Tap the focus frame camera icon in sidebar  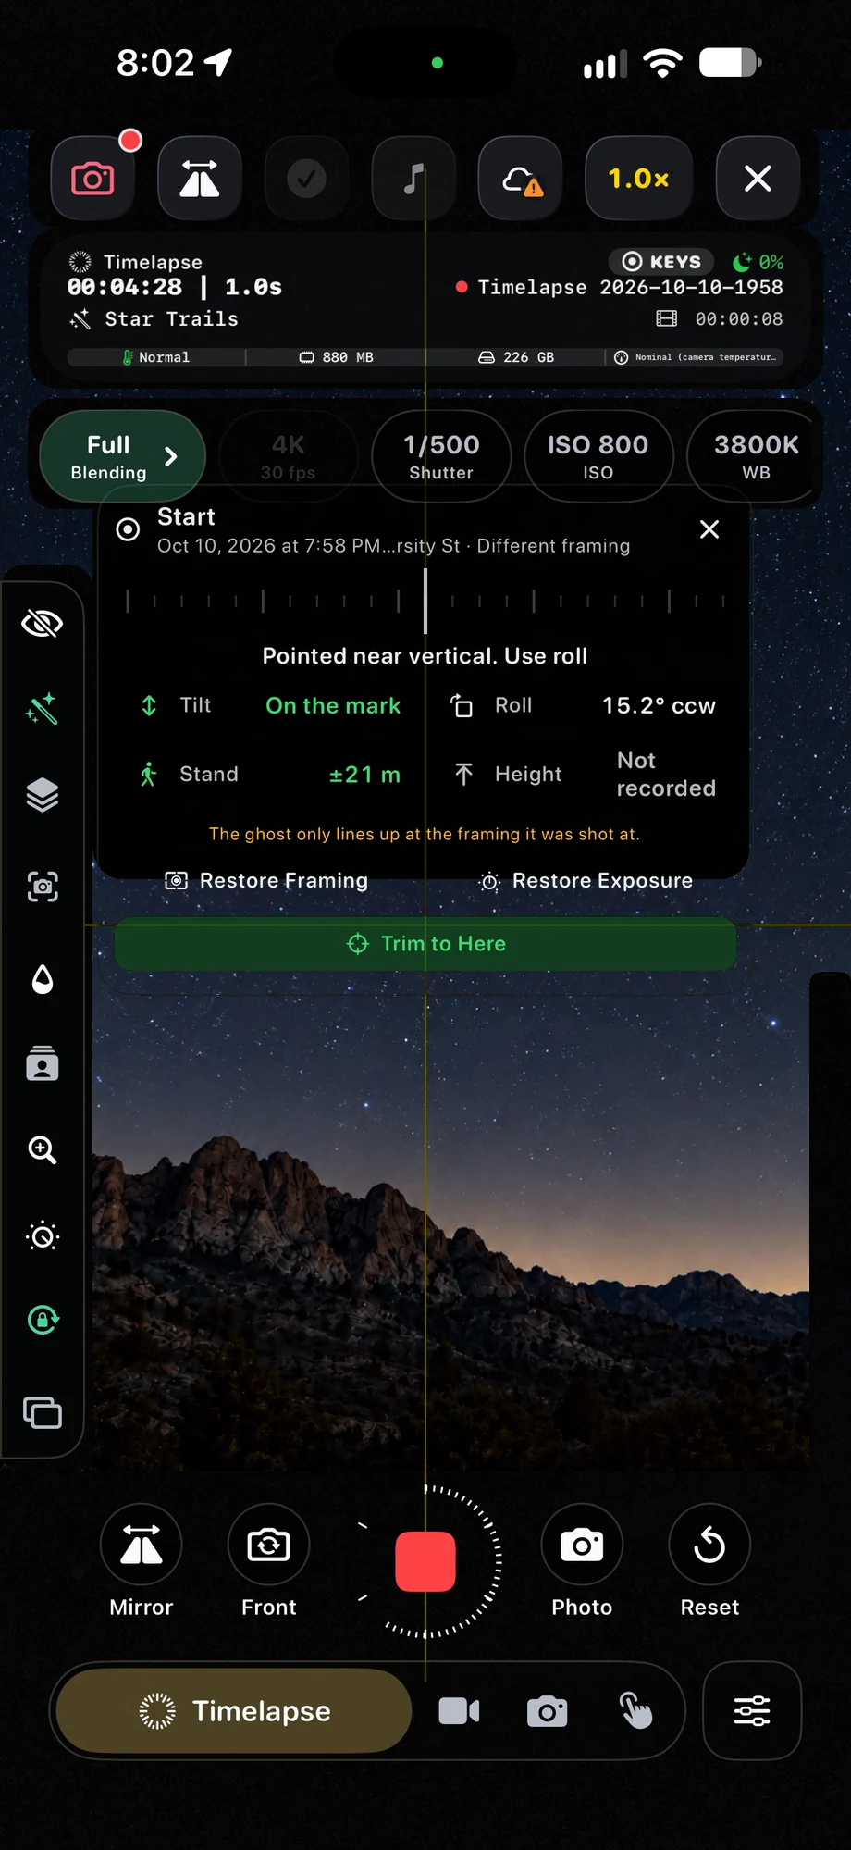43,887
